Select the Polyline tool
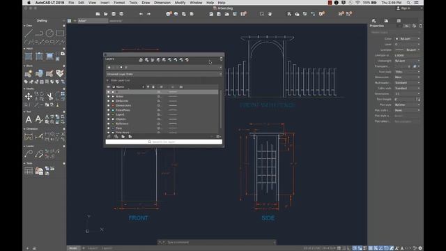This screenshot has height=251, width=446. (x=39, y=33)
